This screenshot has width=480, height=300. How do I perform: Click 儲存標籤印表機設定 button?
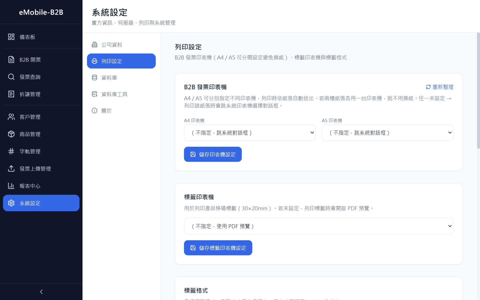tap(218, 248)
